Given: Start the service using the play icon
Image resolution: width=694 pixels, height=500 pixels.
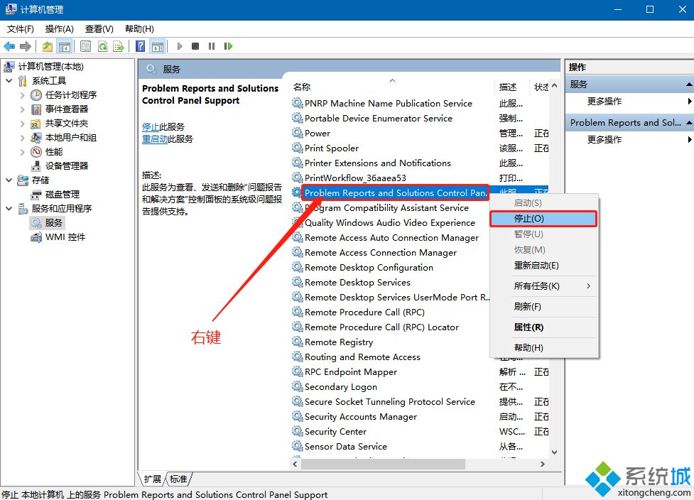Looking at the screenshot, I should [x=180, y=45].
